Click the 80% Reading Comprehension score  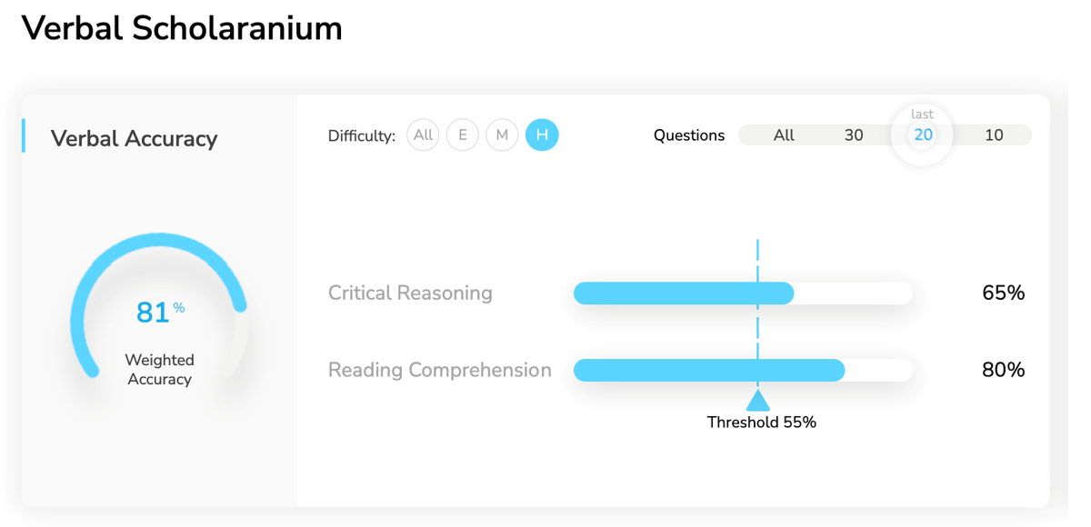point(1004,370)
